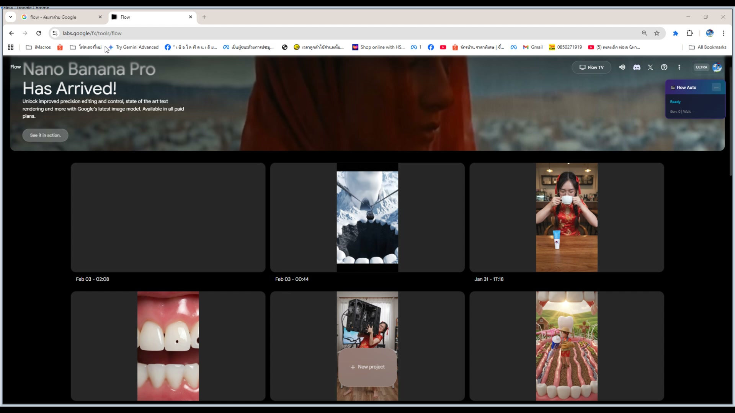735x413 pixels.
Task: Open the tab search dropdown
Action: (x=10, y=17)
